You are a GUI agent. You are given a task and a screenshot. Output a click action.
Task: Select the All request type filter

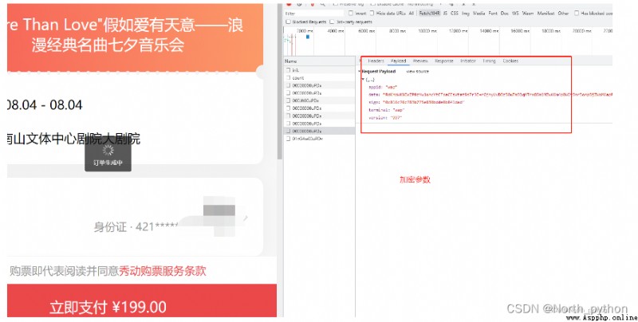[412, 14]
